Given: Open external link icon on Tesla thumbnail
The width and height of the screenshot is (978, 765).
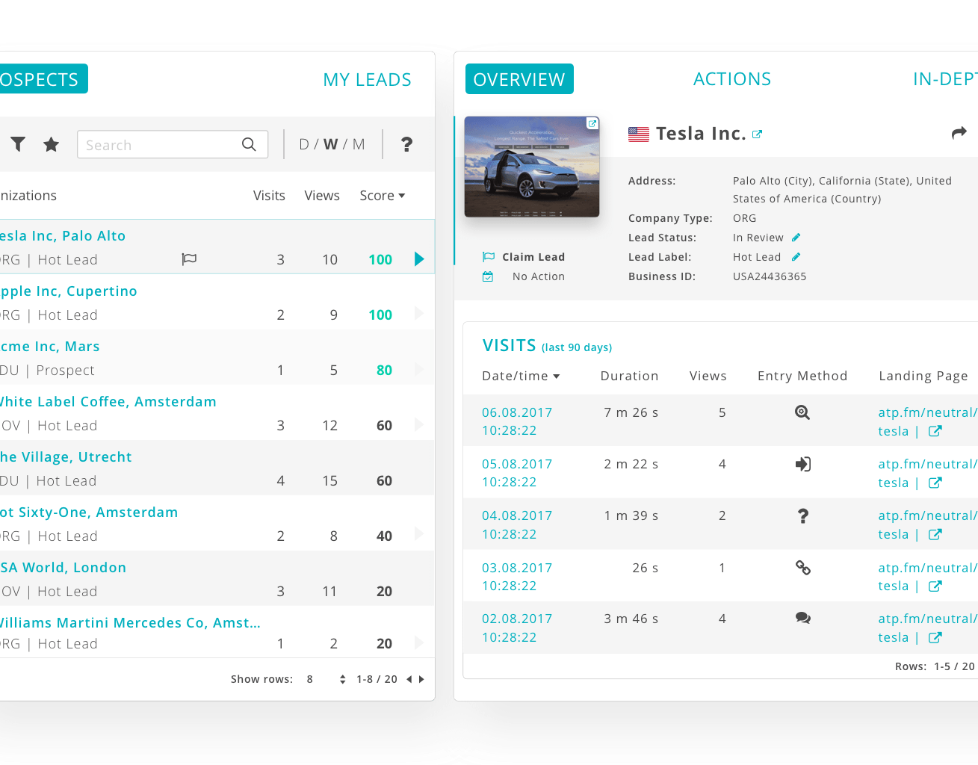Looking at the screenshot, I should click(x=592, y=124).
